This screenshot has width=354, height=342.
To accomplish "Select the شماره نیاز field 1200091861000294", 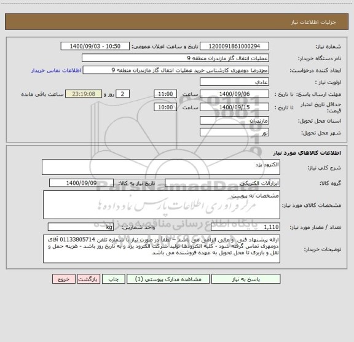I will [x=234, y=46].
